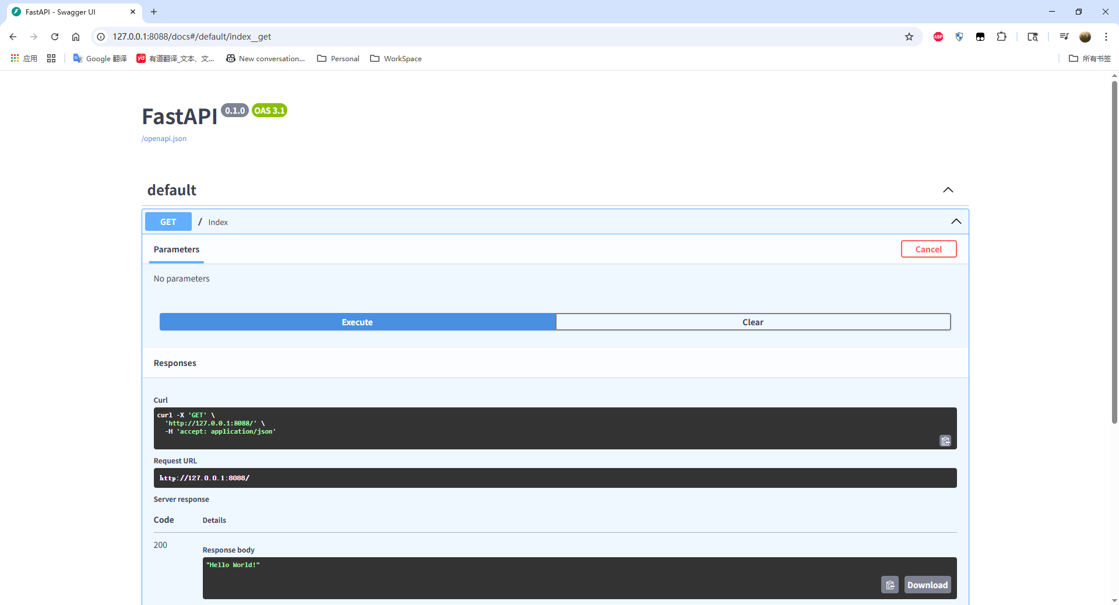Click the tab groups grid icon in bookmarks bar
1119x605 pixels.
click(51, 58)
